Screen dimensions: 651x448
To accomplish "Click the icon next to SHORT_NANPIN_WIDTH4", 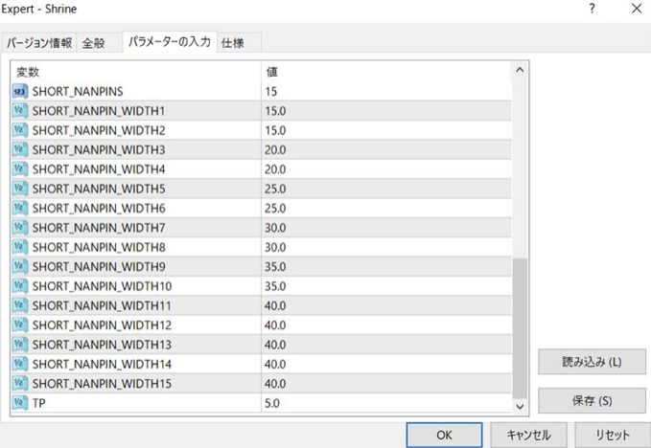I will [x=20, y=169].
